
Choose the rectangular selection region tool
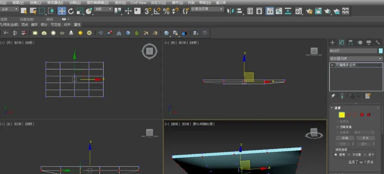(42, 11)
